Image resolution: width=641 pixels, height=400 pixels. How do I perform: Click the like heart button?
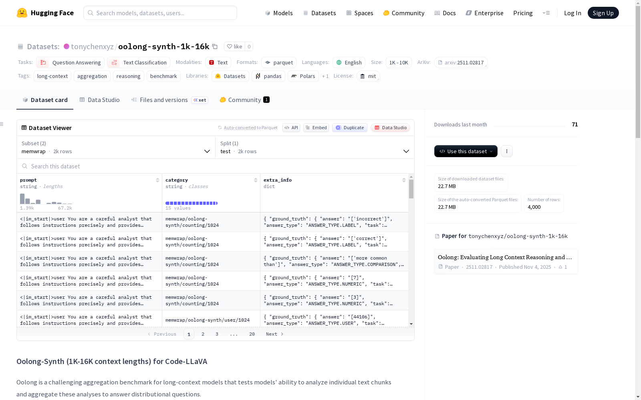[234, 46]
